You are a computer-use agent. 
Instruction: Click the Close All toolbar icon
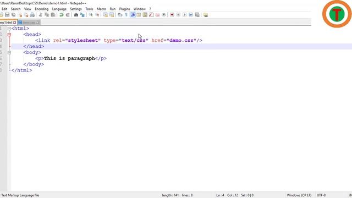(26, 15)
